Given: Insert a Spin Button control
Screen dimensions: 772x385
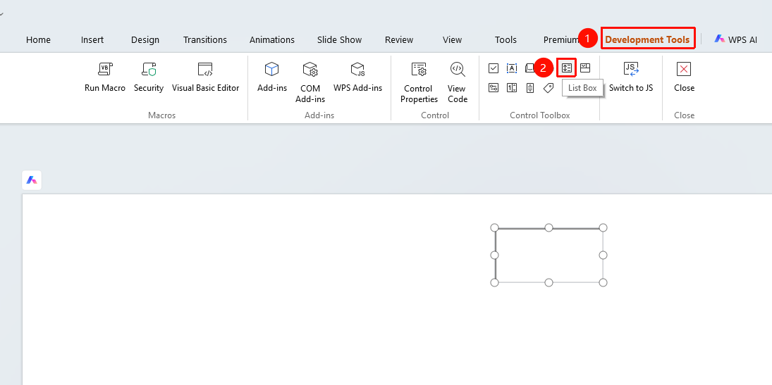Looking at the screenshot, I should 512,88.
